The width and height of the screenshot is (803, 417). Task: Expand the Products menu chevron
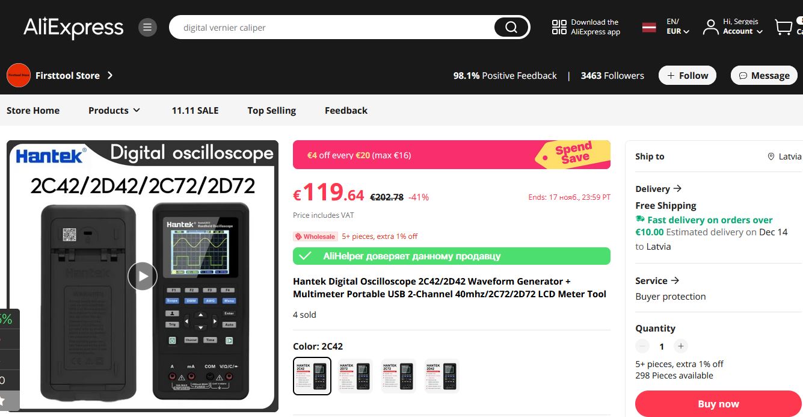pyautogui.click(x=137, y=110)
